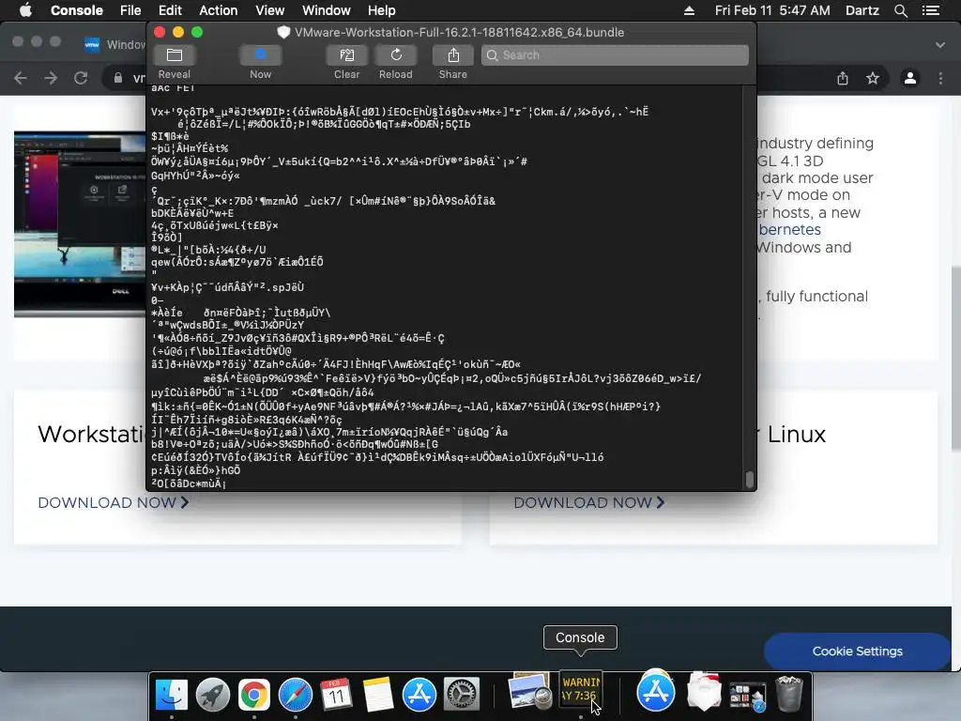Image resolution: width=961 pixels, height=721 pixels.
Task: Go back in the Chrome window
Action: click(x=21, y=78)
